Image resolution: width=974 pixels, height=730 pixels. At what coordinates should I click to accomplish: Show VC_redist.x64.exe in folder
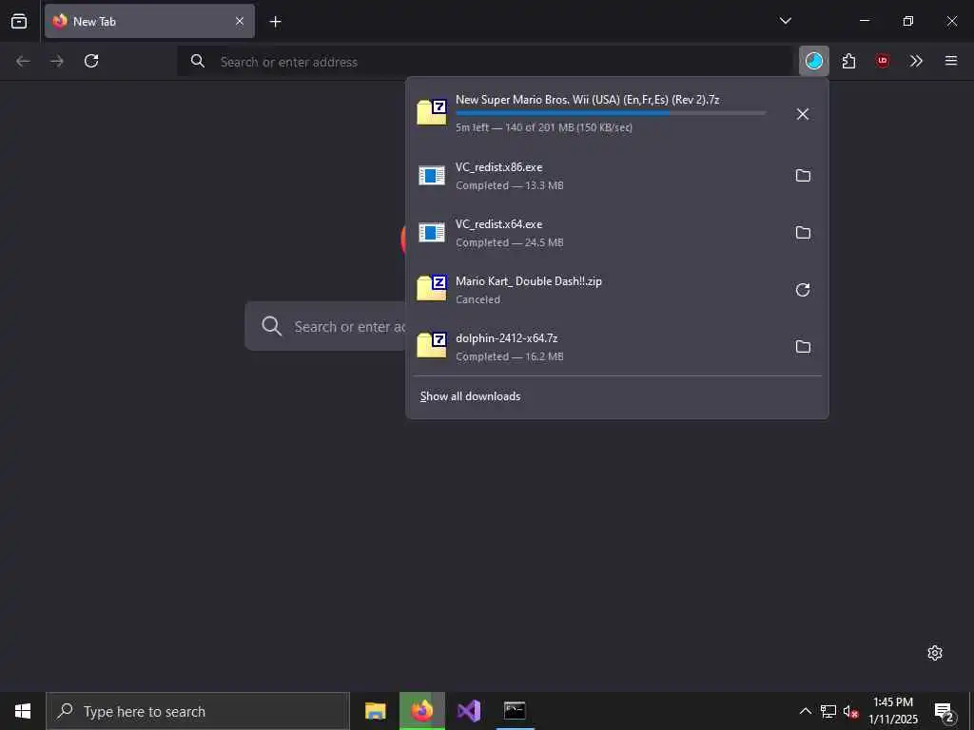pyautogui.click(x=803, y=233)
